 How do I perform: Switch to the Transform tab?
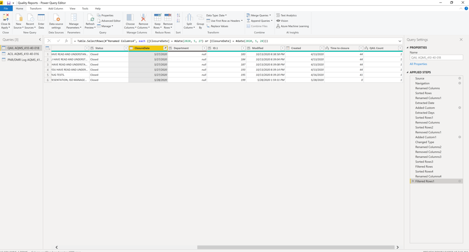[36, 8]
